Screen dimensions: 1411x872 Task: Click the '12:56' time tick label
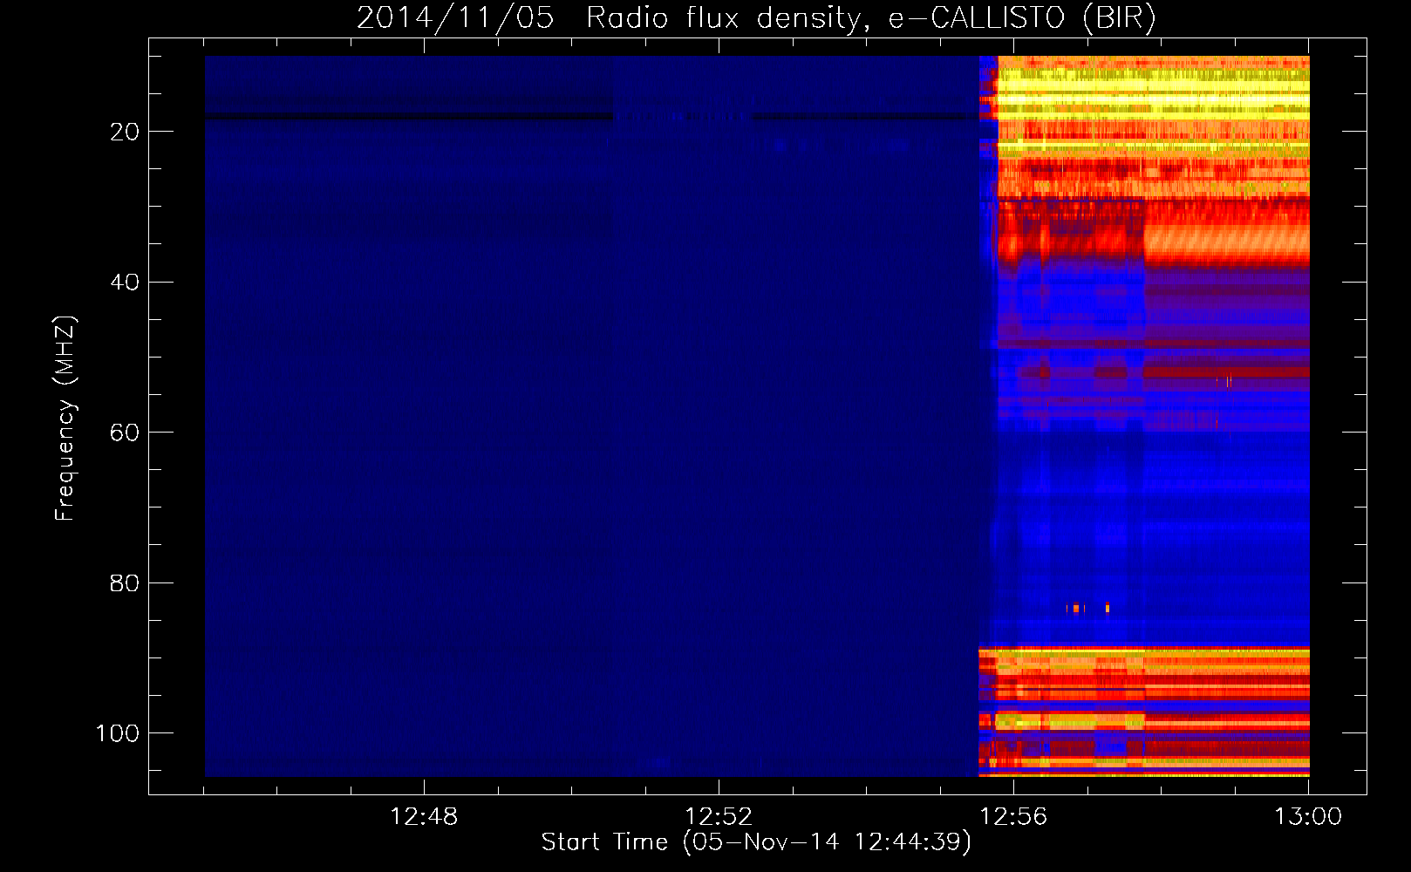click(1013, 817)
